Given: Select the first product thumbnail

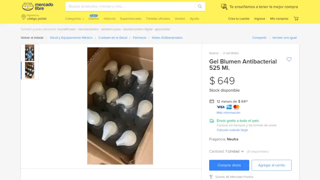Looking at the screenshot, I should (30, 53).
